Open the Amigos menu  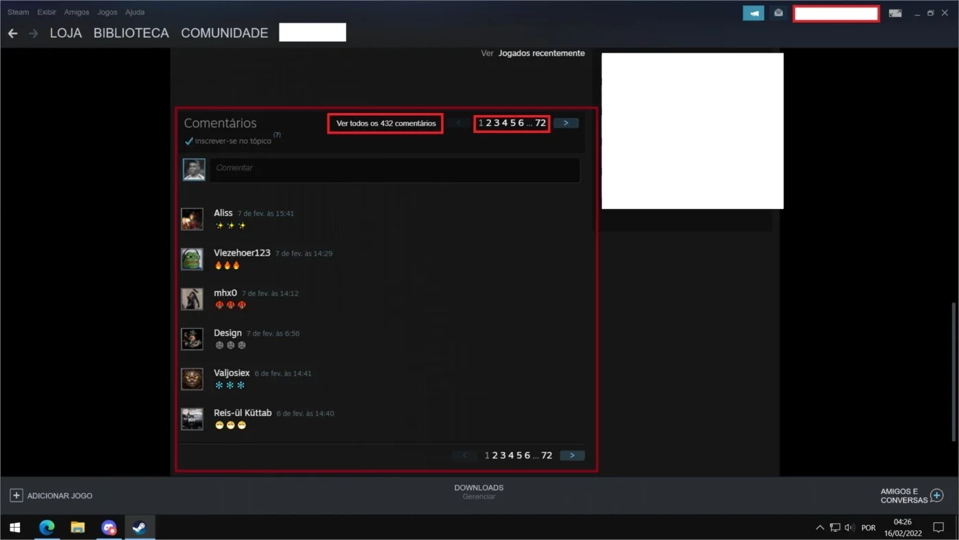[77, 12]
